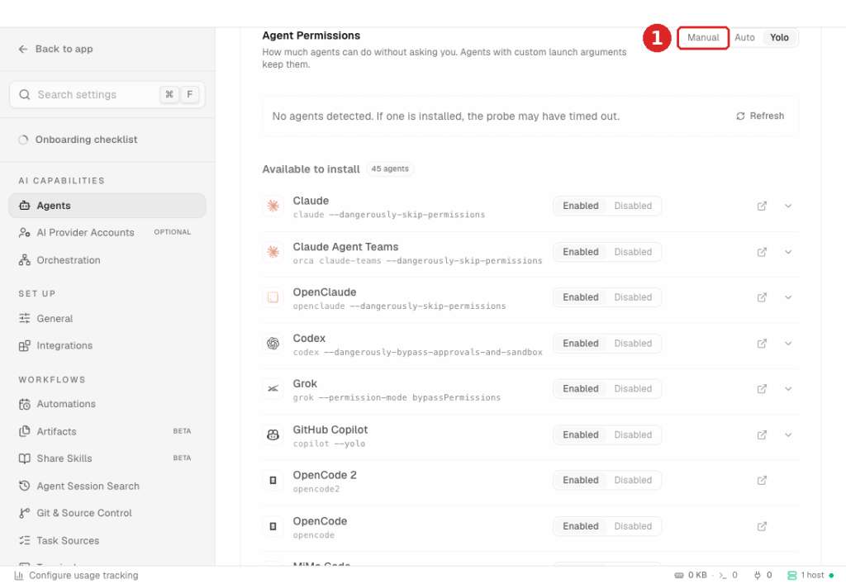Expand the GitHub Copilot row chevron
This screenshot has width=846, height=584.
(788, 434)
